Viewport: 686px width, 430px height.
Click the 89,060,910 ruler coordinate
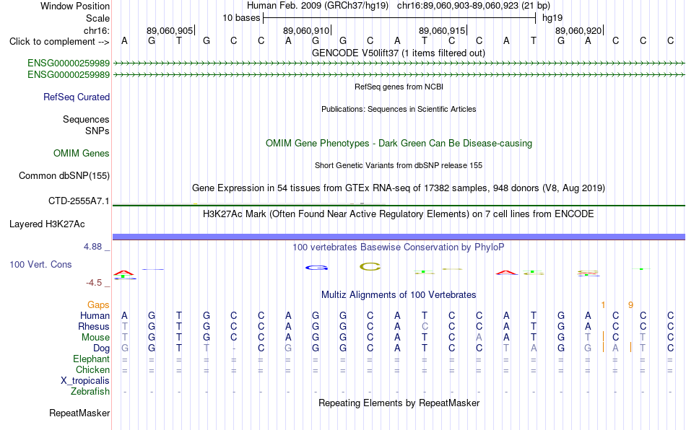[306, 30]
